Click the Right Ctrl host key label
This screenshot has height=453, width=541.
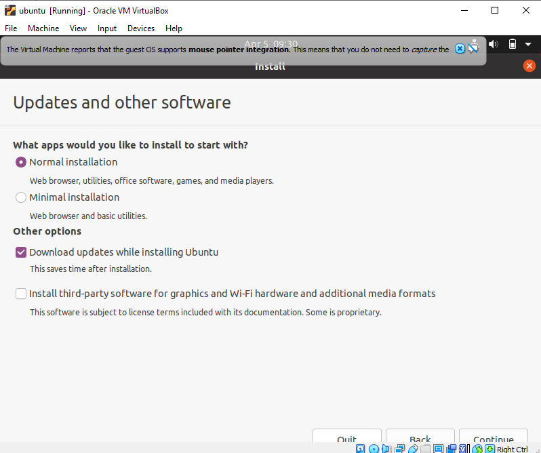512,449
